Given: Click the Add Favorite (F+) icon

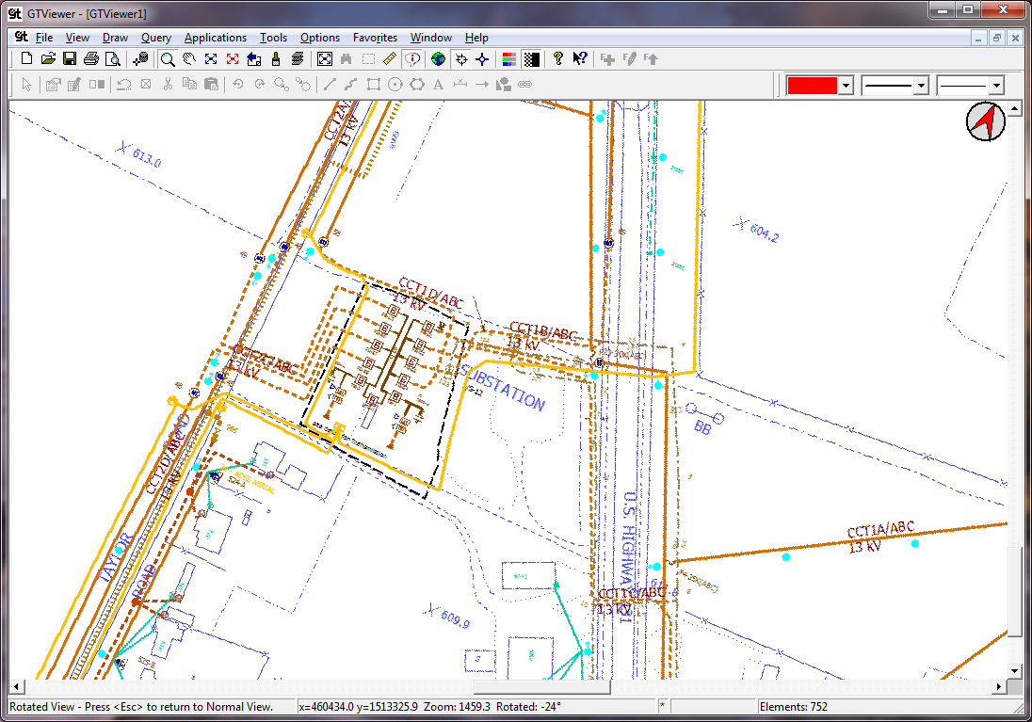Looking at the screenshot, I should click(606, 58).
